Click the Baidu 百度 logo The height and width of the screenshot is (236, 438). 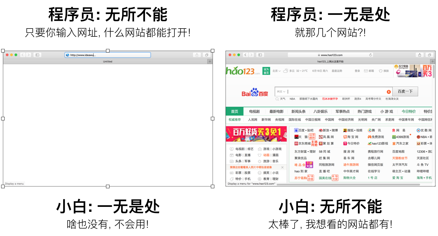pos(255,92)
